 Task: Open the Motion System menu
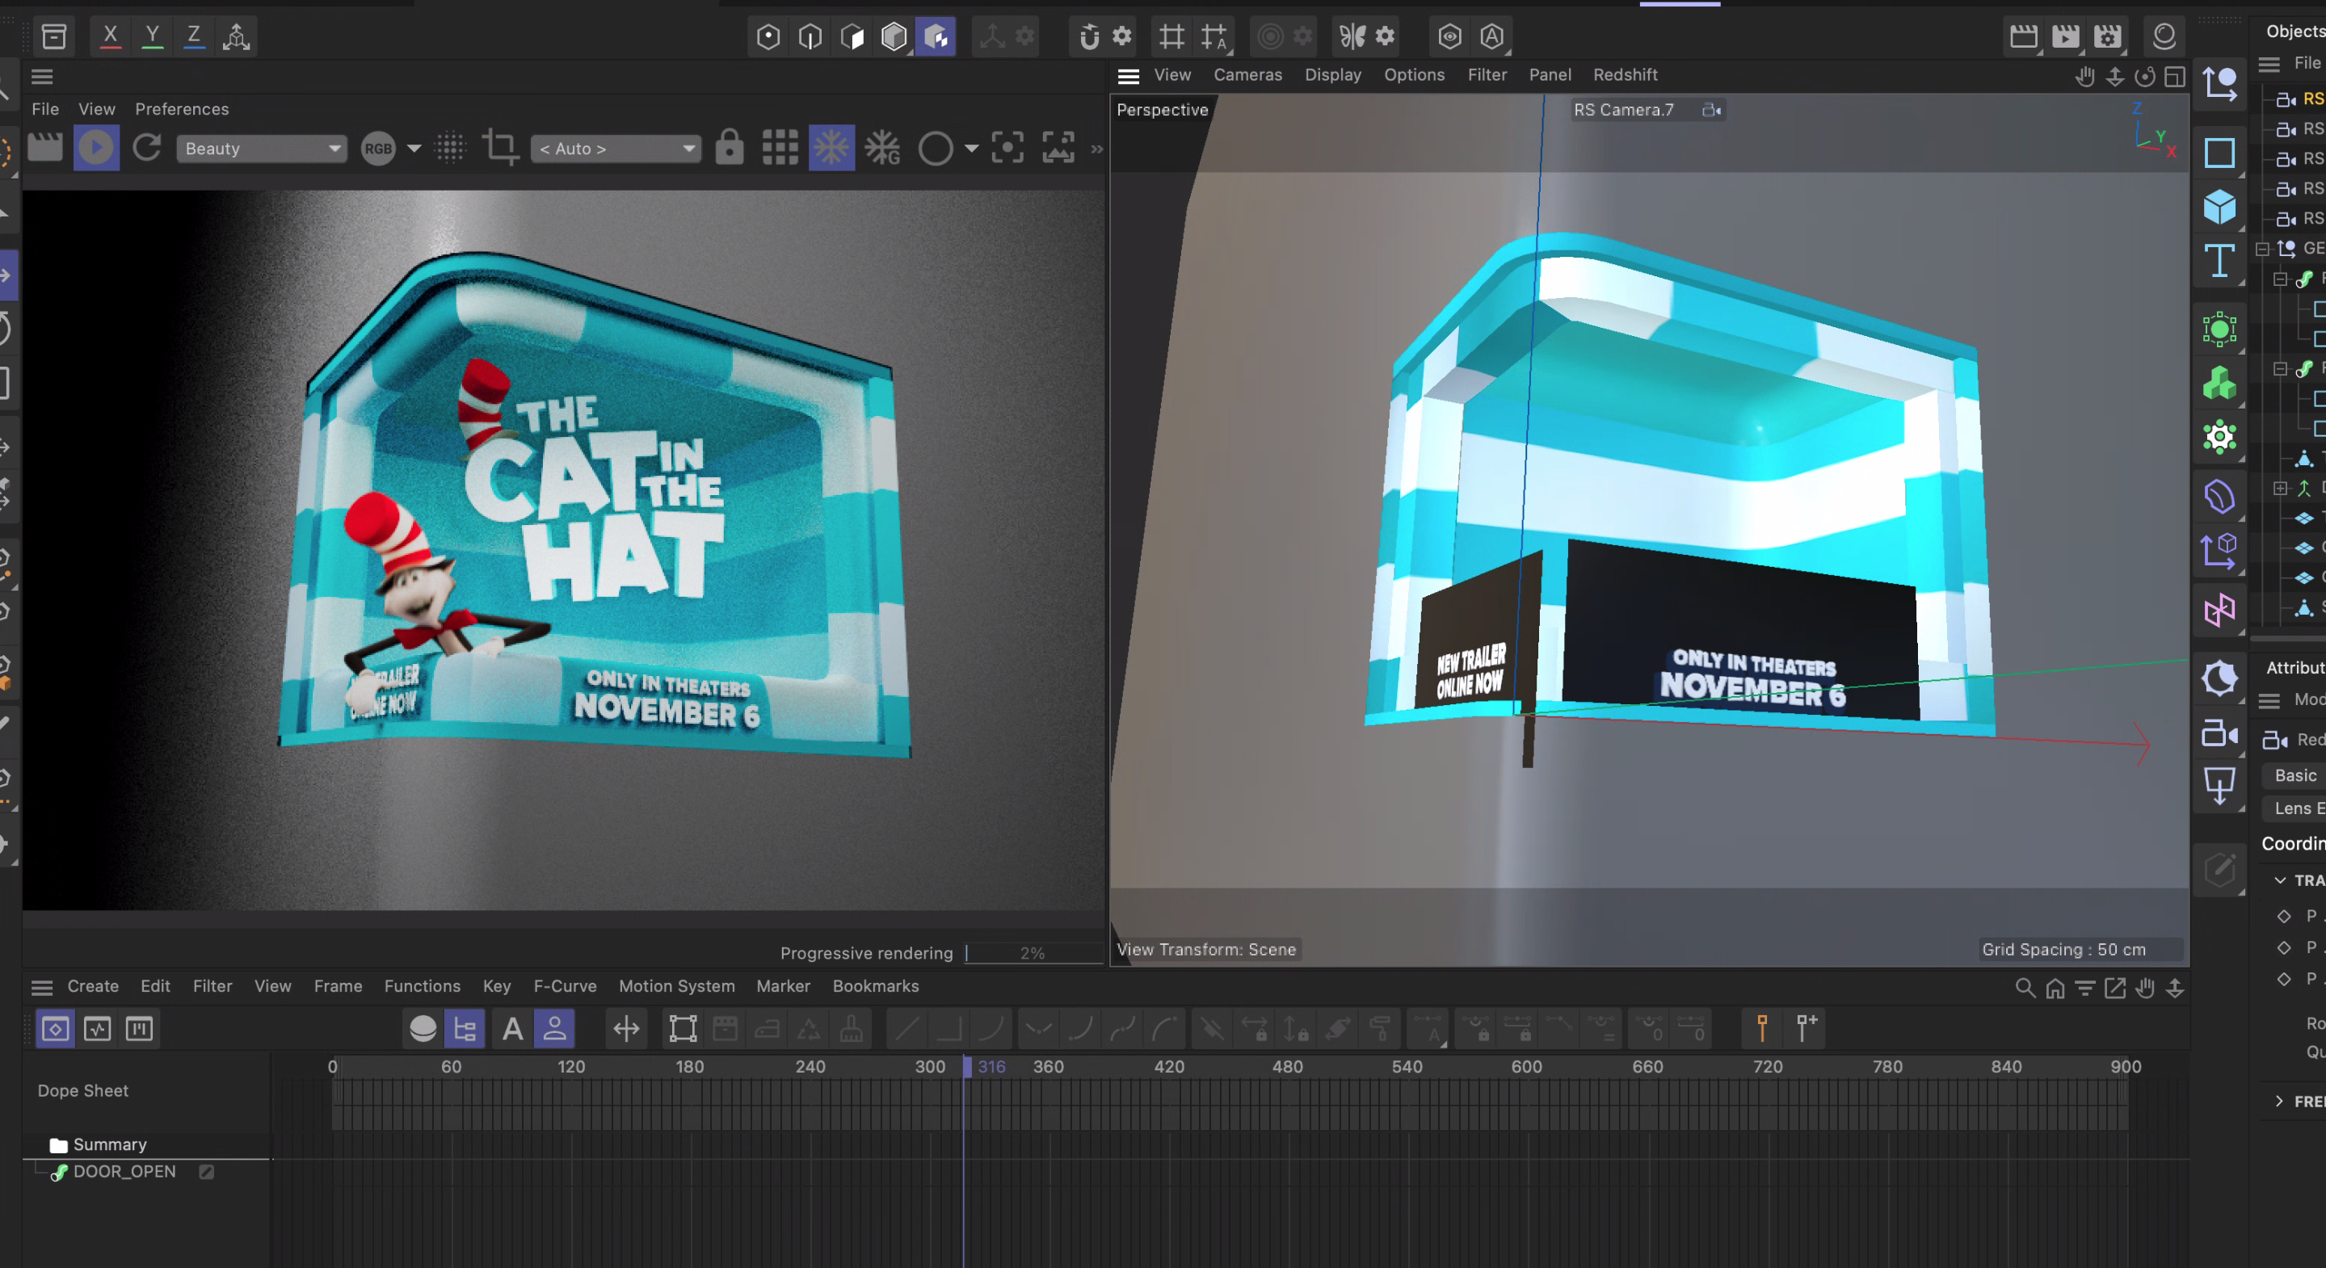676,986
